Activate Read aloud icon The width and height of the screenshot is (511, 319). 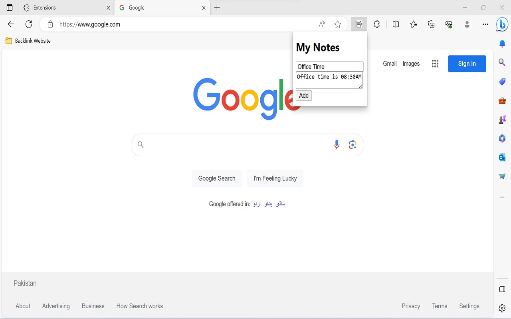pos(322,24)
